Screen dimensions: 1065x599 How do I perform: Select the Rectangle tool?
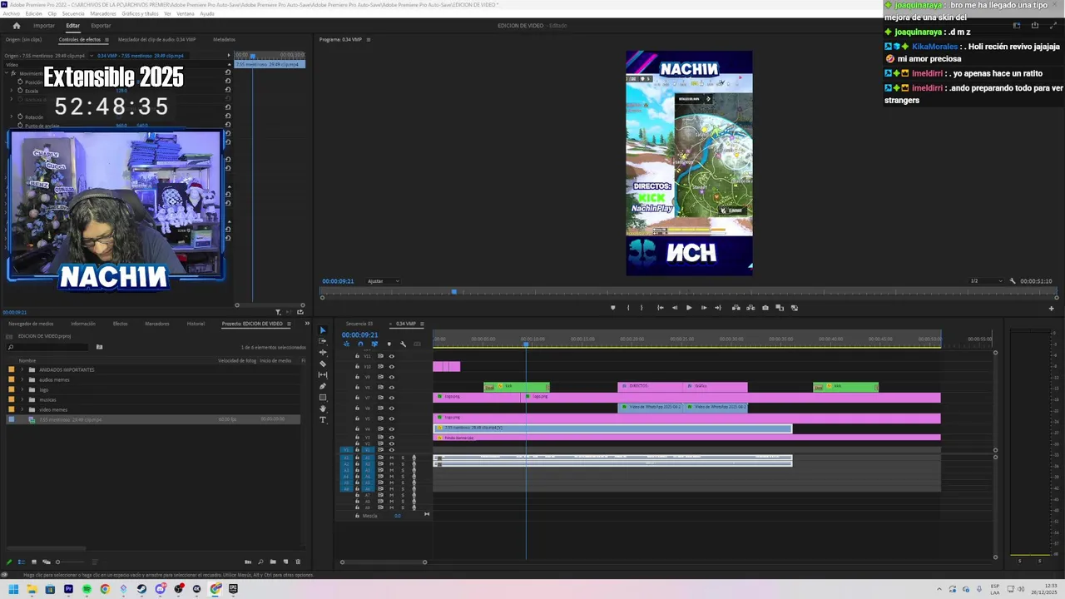pos(323,398)
